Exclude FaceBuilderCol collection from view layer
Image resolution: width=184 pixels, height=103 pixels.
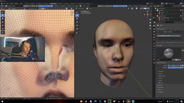[181, 16]
